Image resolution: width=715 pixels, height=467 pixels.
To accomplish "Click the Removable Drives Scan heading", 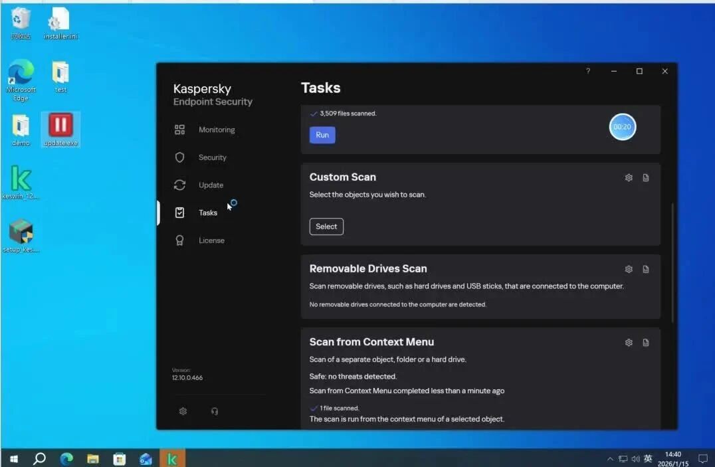I will coord(368,268).
